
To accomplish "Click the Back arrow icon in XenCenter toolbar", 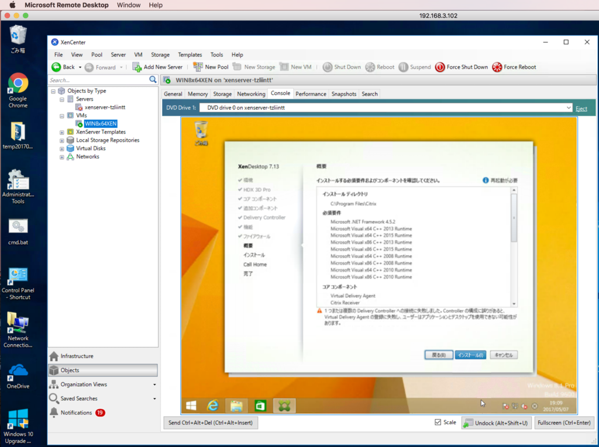I will (x=56, y=67).
